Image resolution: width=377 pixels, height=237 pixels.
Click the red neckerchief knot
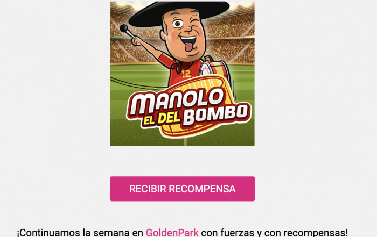[180, 66]
